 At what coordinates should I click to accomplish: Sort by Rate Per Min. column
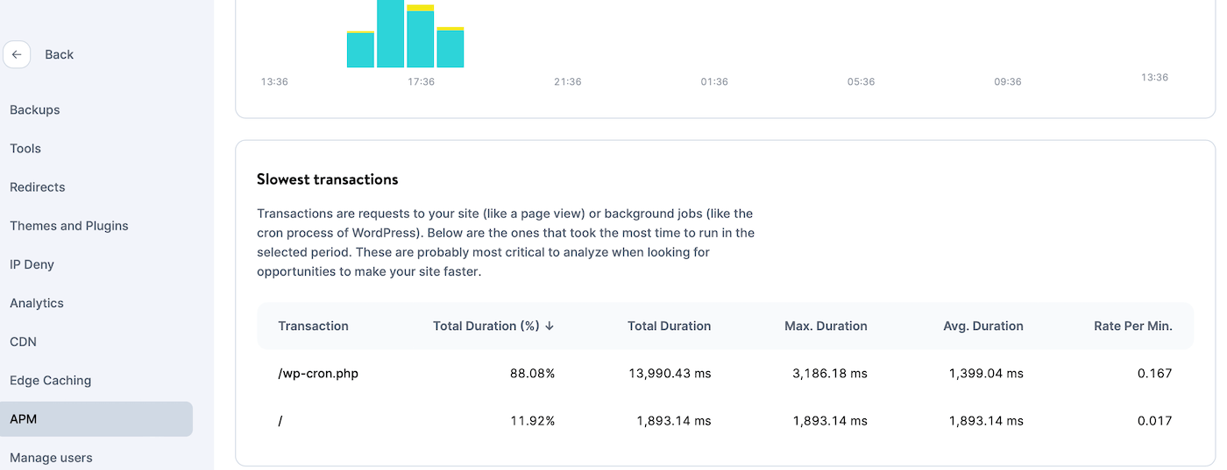(x=1133, y=326)
